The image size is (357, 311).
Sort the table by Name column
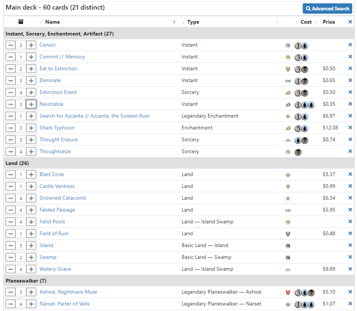coord(52,22)
